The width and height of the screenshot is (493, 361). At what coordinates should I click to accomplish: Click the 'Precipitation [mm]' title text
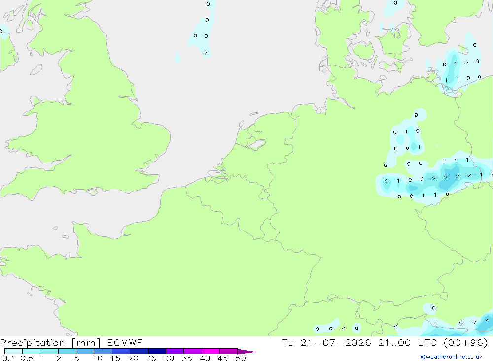[50, 343]
